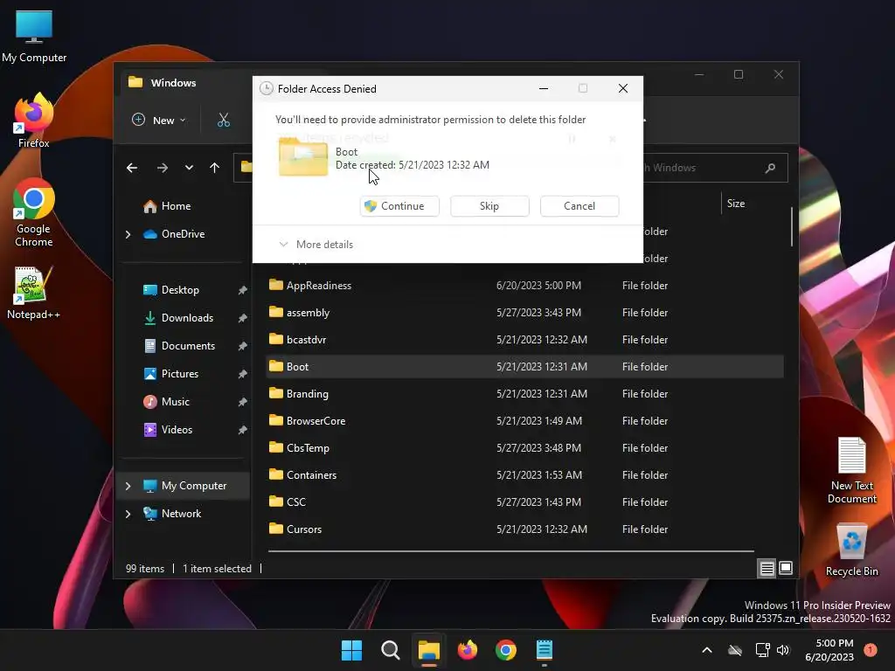Screen dimensions: 895x671
Task: Unpin Downloads using its pin icon
Action: (x=243, y=318)
